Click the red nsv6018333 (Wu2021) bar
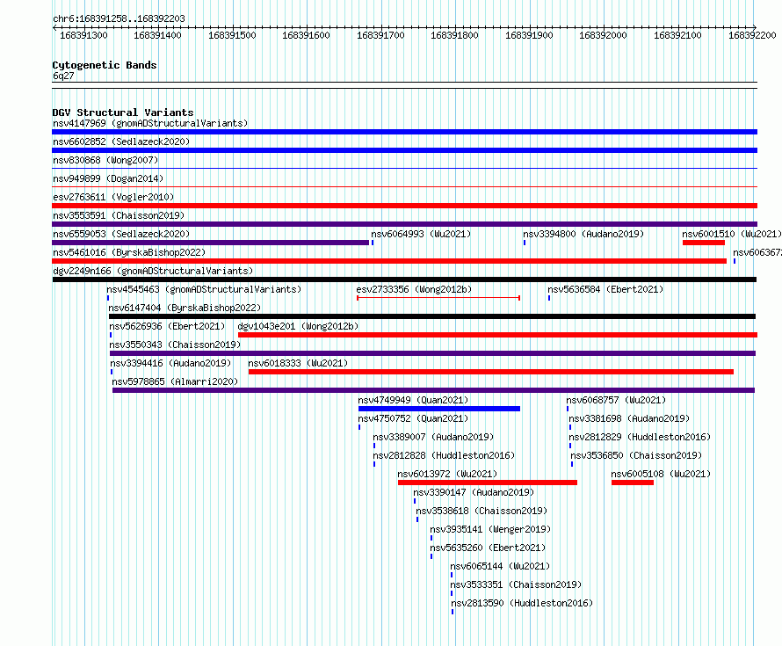Screen dimensions: 782x646 491,372
